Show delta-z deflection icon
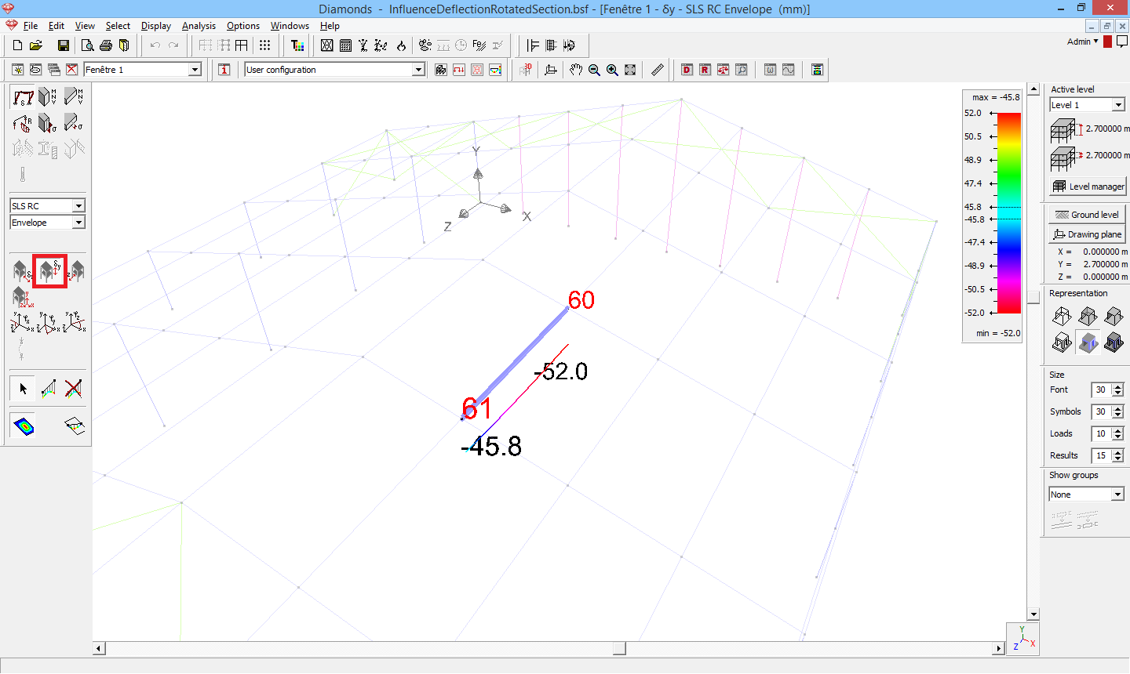1130x674 pixels. 76,272
